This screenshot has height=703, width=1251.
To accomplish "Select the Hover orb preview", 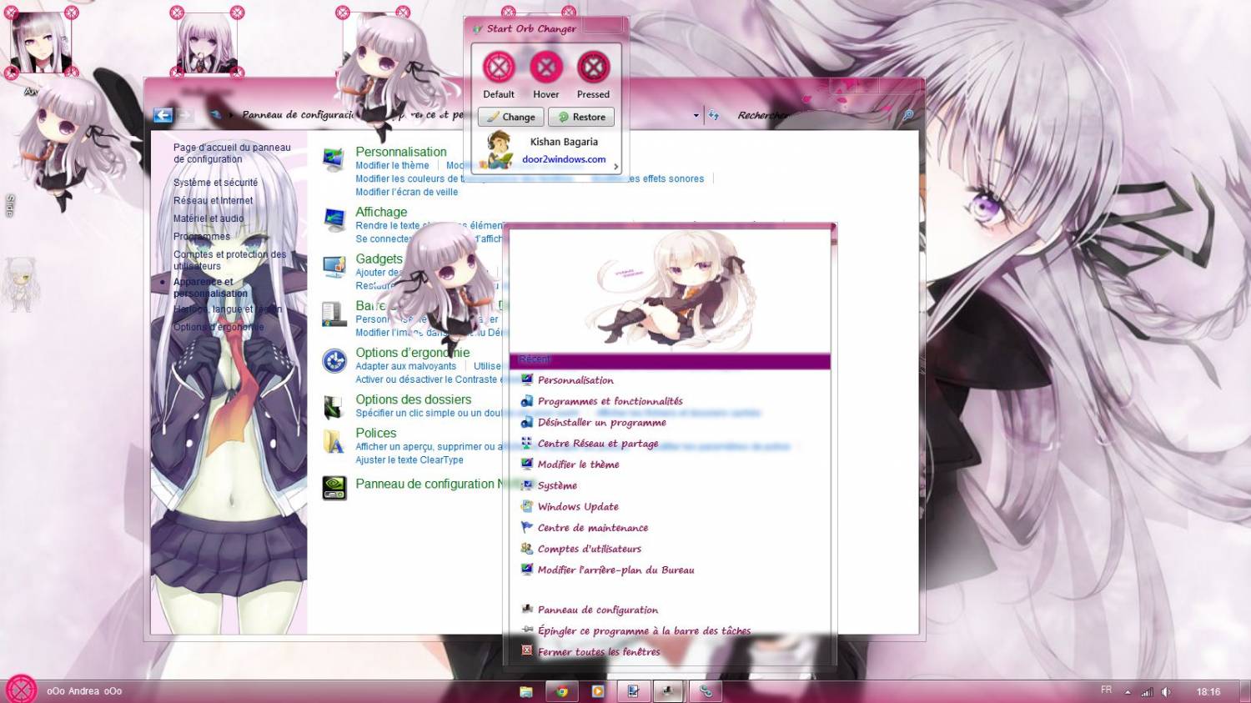I will [545, 67].
